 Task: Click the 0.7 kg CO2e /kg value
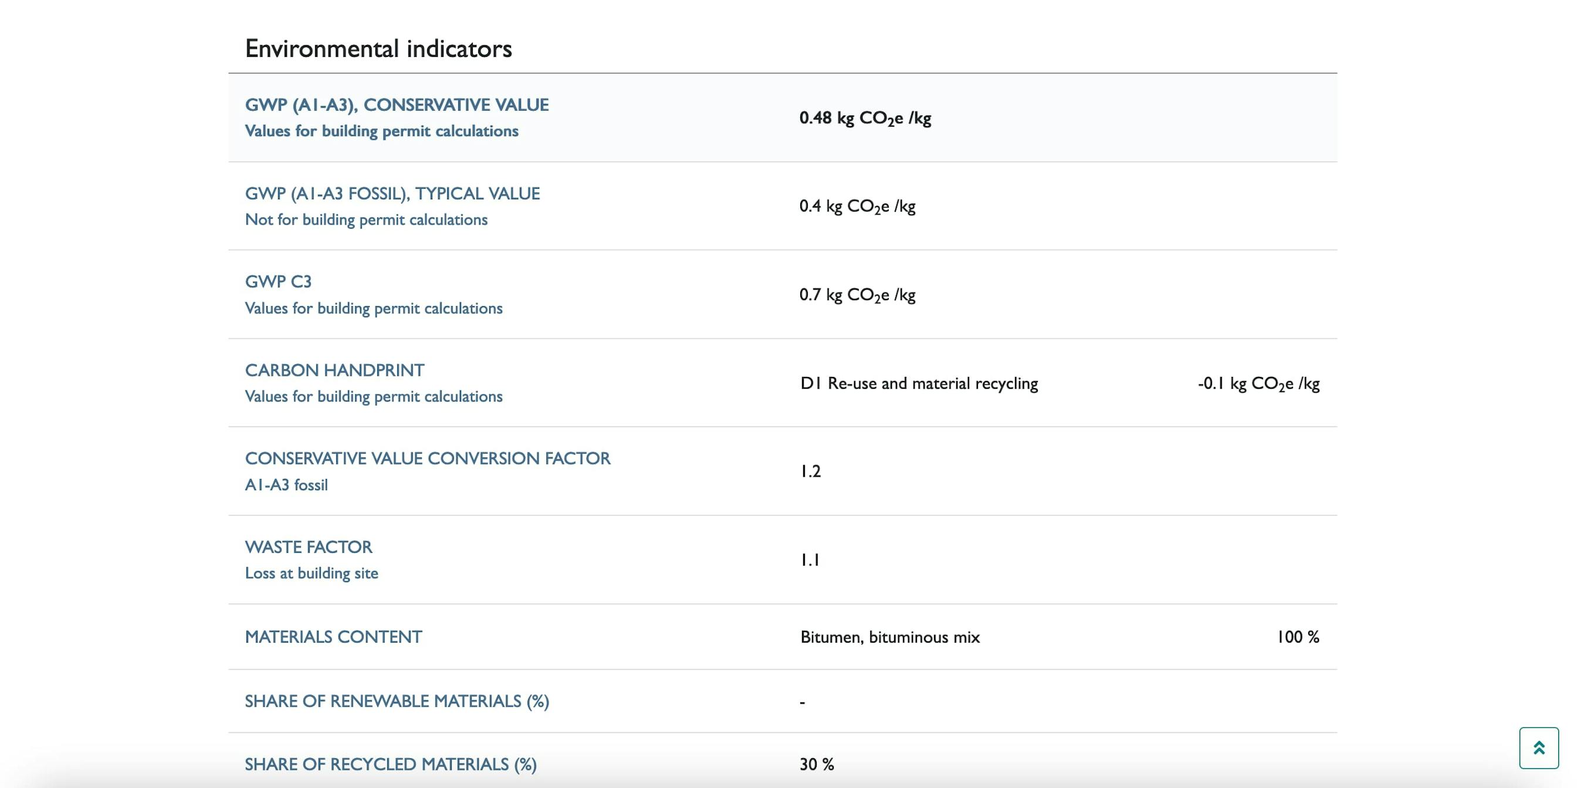(x=857, y=295)
